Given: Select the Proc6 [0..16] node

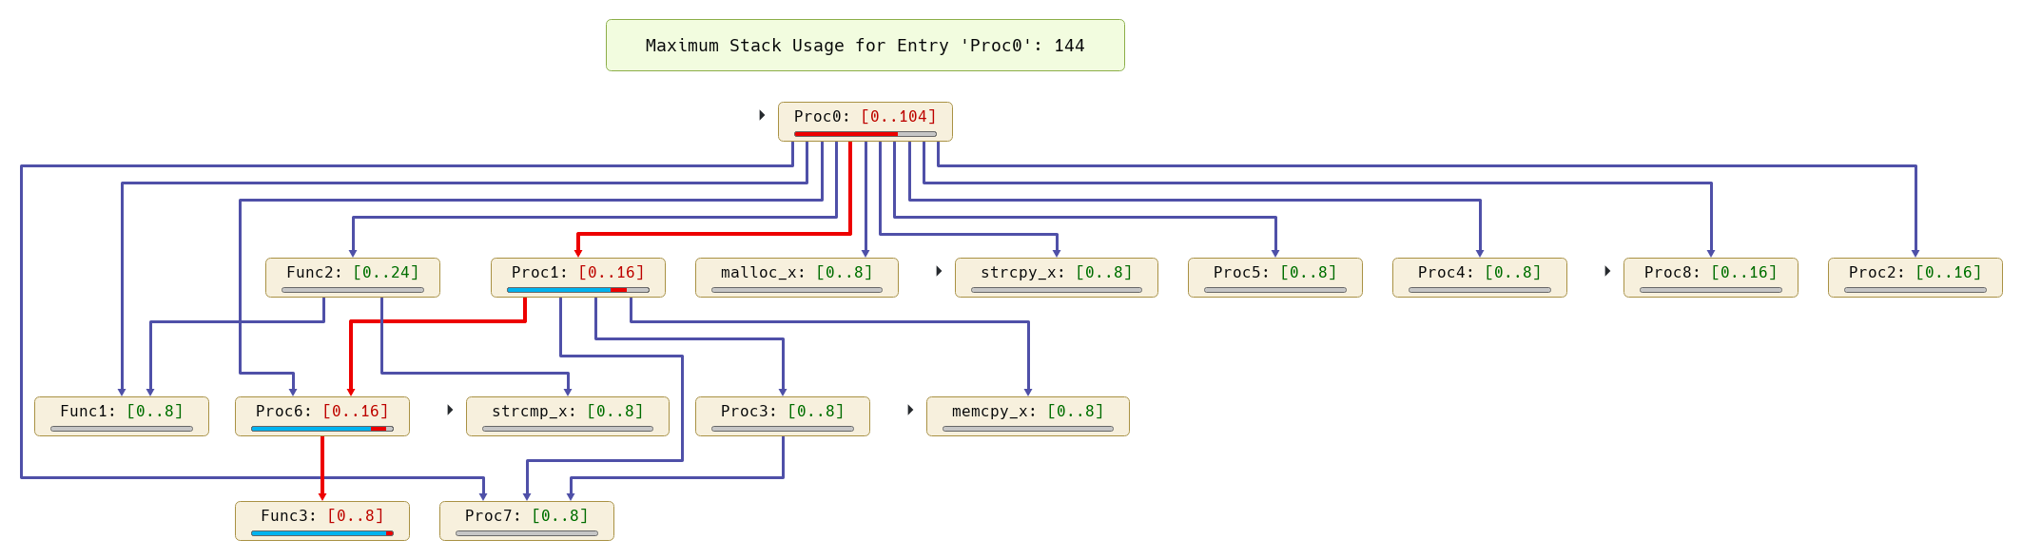Looking at the screenshot, I should coord(322,416).
